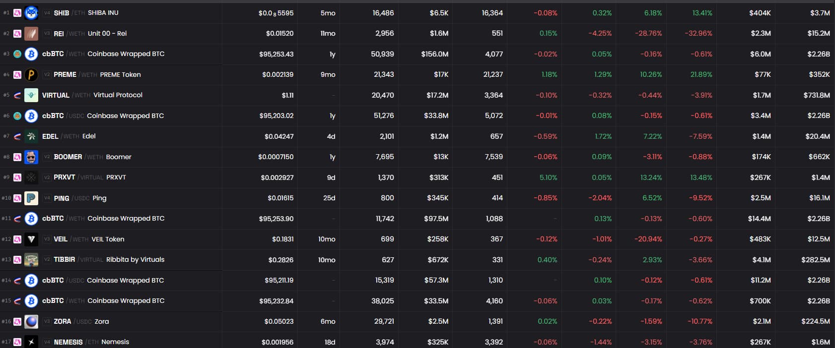This screenshot has width=835, height=348.
Task: Click the VIRTUAL market cap $731.8M
Action: click(x=816, y=95)
